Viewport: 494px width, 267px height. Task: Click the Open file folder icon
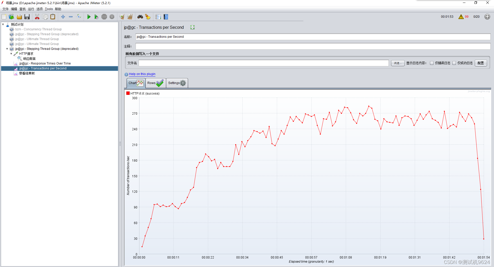pyautogui.click(x=19, y=17)
